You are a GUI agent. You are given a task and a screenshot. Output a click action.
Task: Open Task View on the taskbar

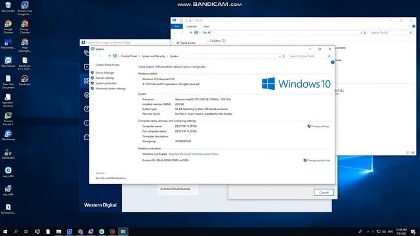click(x=26, y=231)
